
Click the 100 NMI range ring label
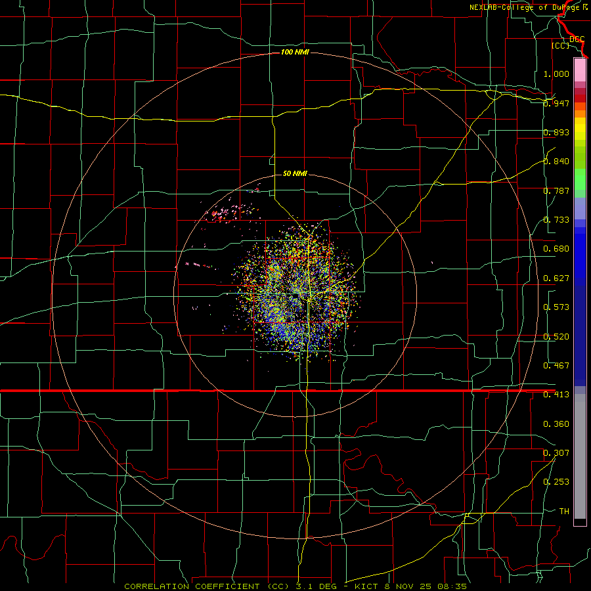tap(295, 52)
